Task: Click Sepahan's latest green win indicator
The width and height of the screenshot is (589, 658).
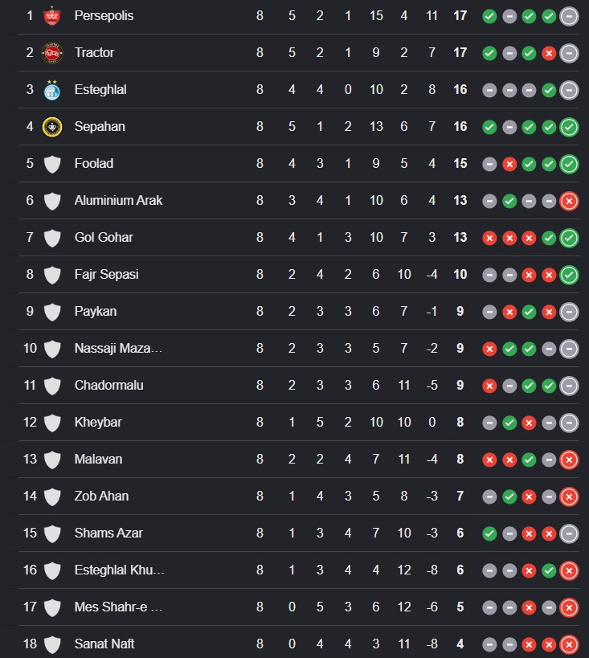Action: pyautogui.click(x=569, y=127)
